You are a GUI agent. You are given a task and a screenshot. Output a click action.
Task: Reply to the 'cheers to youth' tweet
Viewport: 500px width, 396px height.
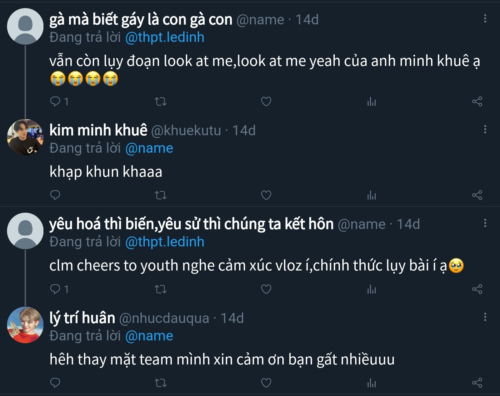click(x=55, y=290)
